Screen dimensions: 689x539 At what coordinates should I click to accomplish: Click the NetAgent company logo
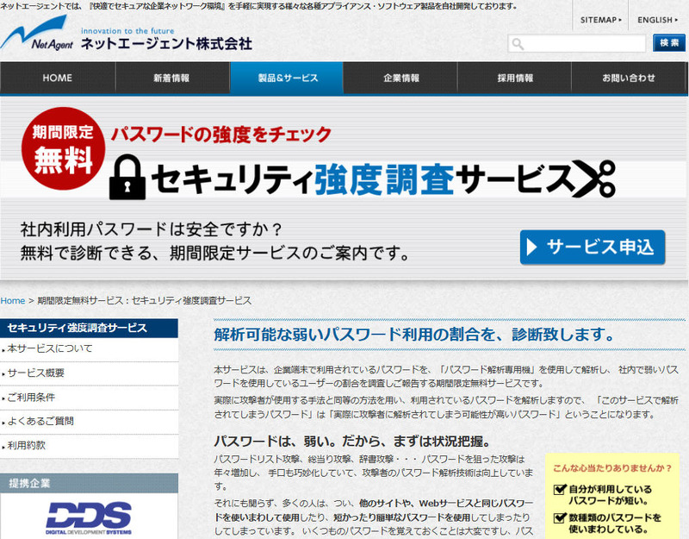click(x=39, y=39)
